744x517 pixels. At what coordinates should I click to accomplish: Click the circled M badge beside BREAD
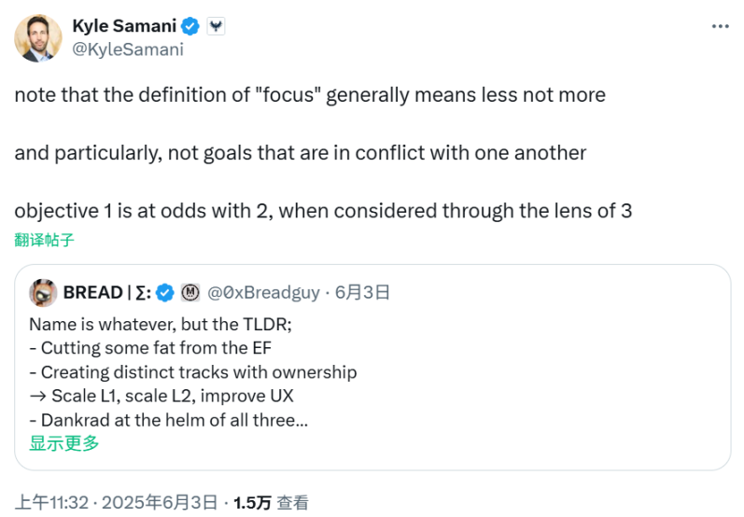click(190, 292)
